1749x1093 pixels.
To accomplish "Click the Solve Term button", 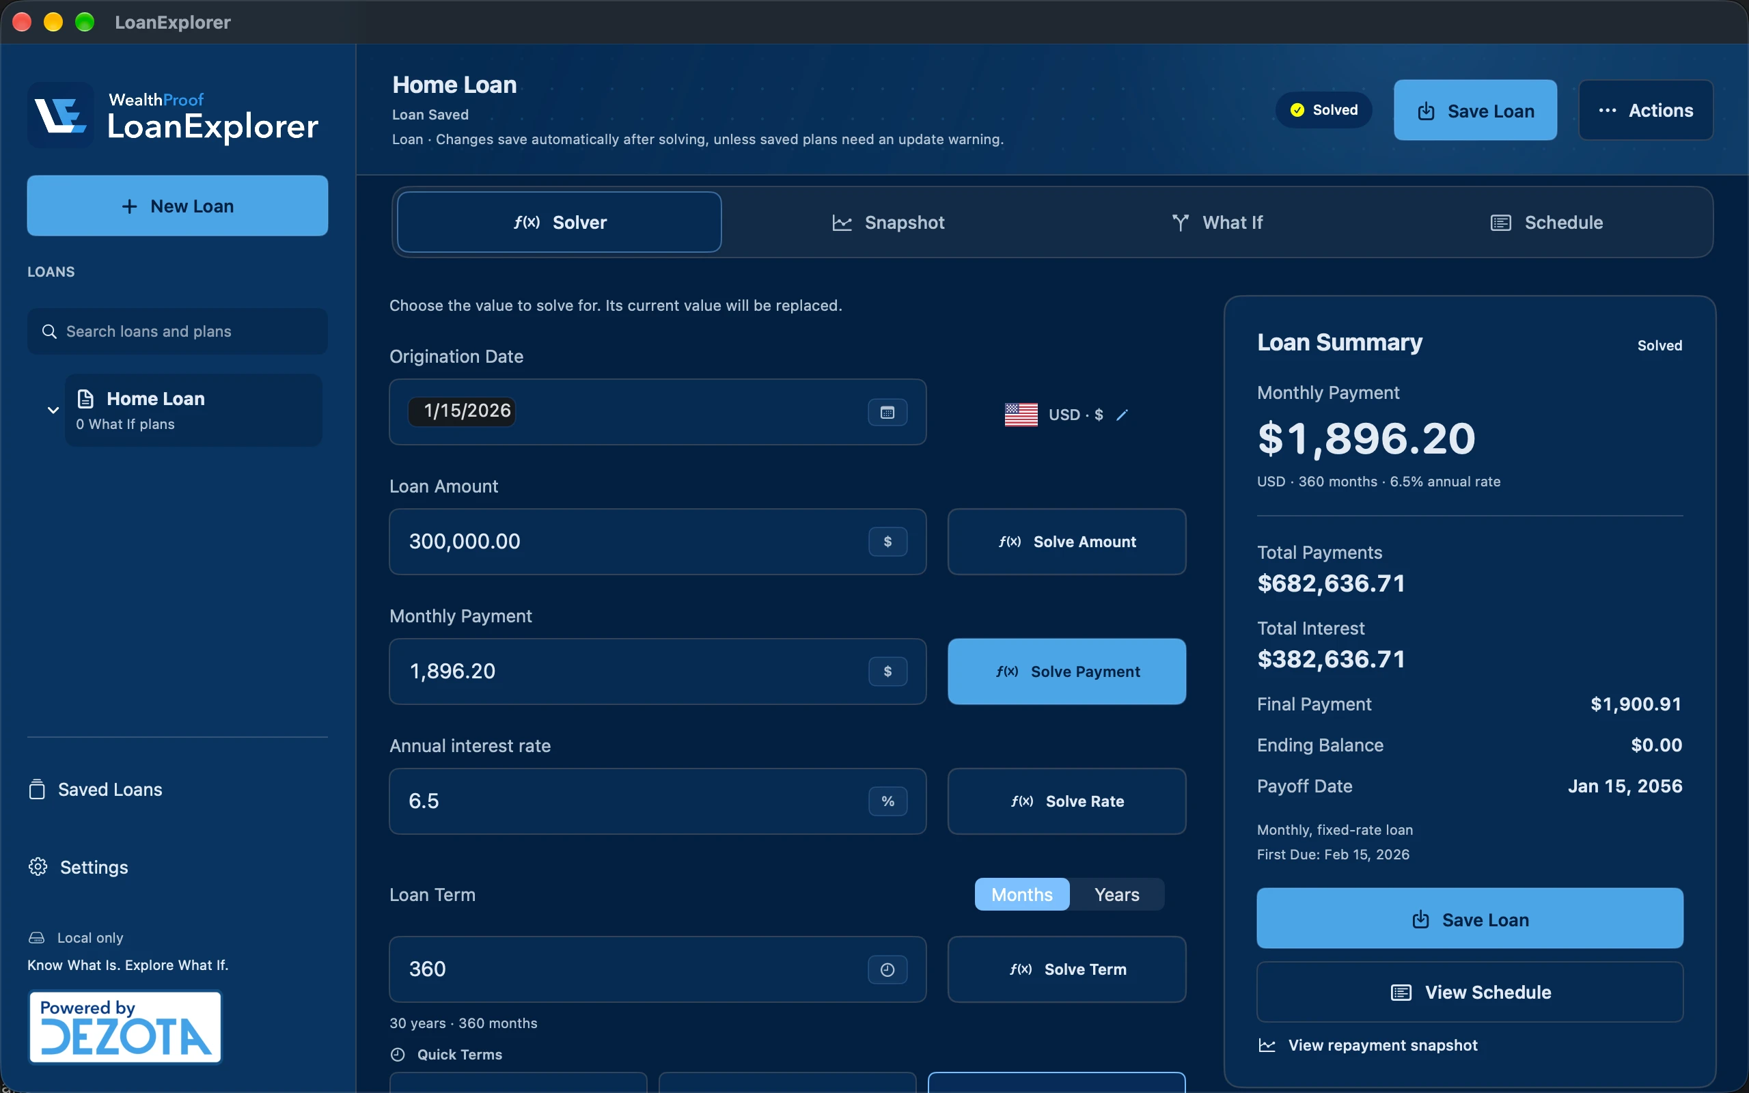I will [x=1066, y=969].
